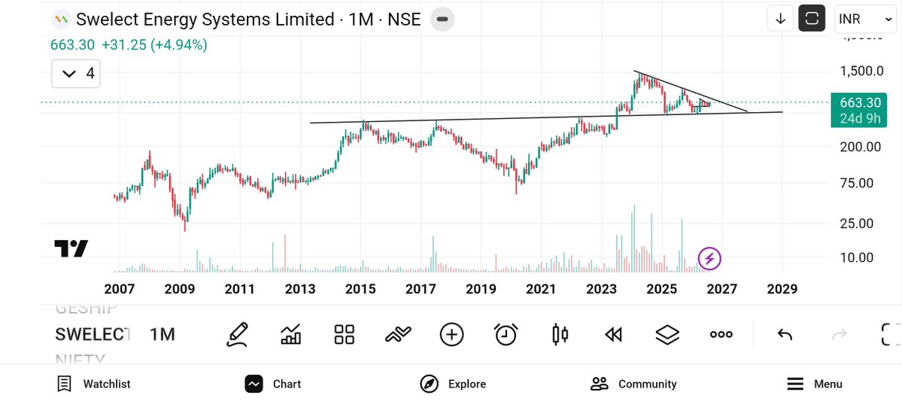Click the 2015 time axis label

(360, 289)
